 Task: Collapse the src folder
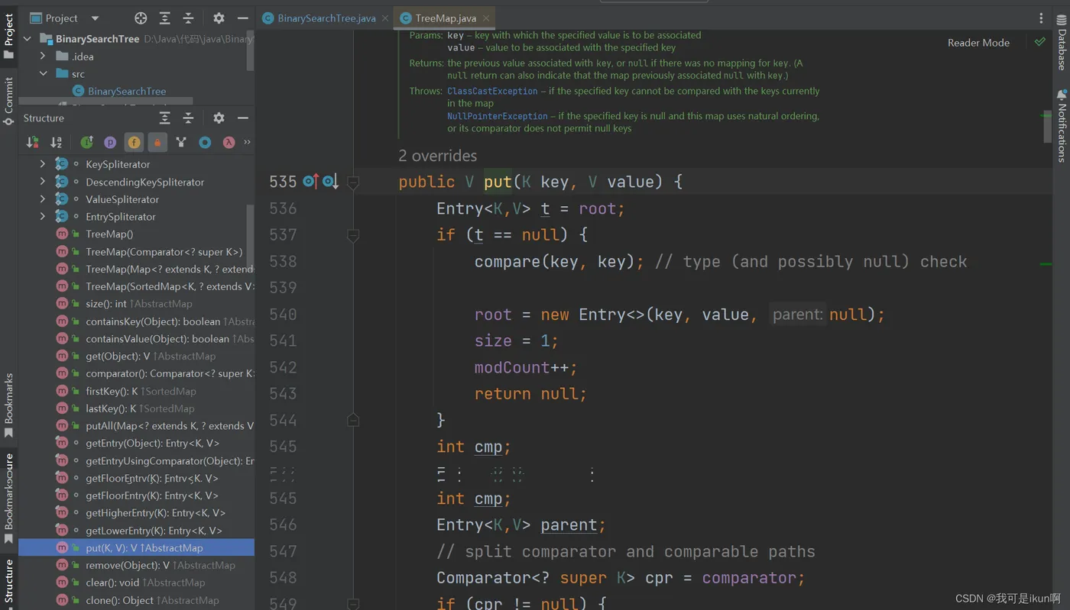pyautogui.click(x=43, y=74)
